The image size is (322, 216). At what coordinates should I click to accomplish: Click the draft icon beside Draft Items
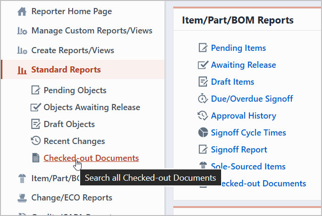[203, 82]
